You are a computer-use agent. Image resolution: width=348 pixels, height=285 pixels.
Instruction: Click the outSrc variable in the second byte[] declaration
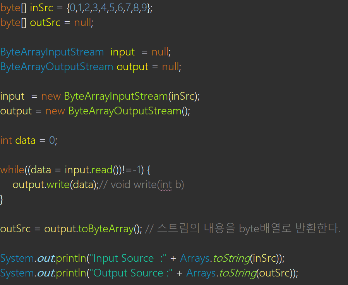[x=45, y=22]
